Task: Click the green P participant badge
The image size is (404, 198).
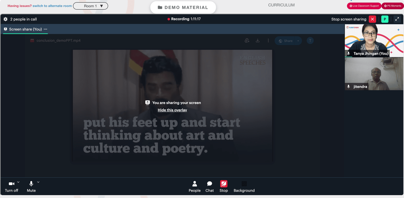Action: point(385,19)
